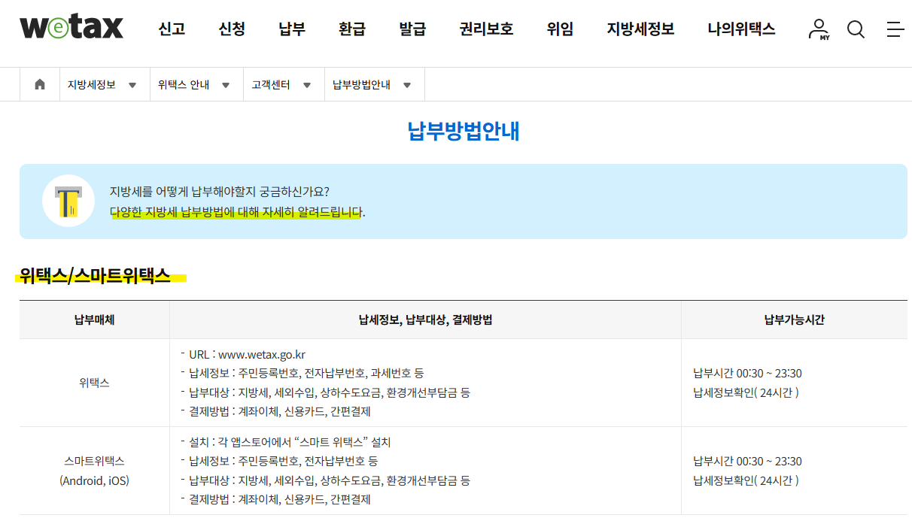
Task: Click the 위택스 row label cell
Action: (94, 383)
